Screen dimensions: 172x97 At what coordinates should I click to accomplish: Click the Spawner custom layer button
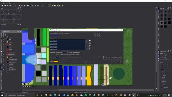point(10,65)
